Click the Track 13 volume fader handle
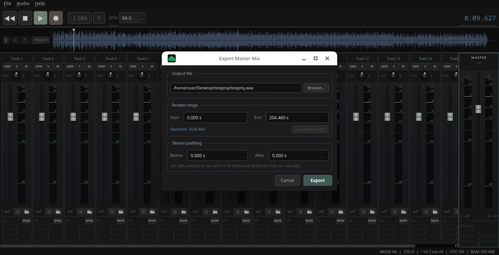 pos(387,117)
